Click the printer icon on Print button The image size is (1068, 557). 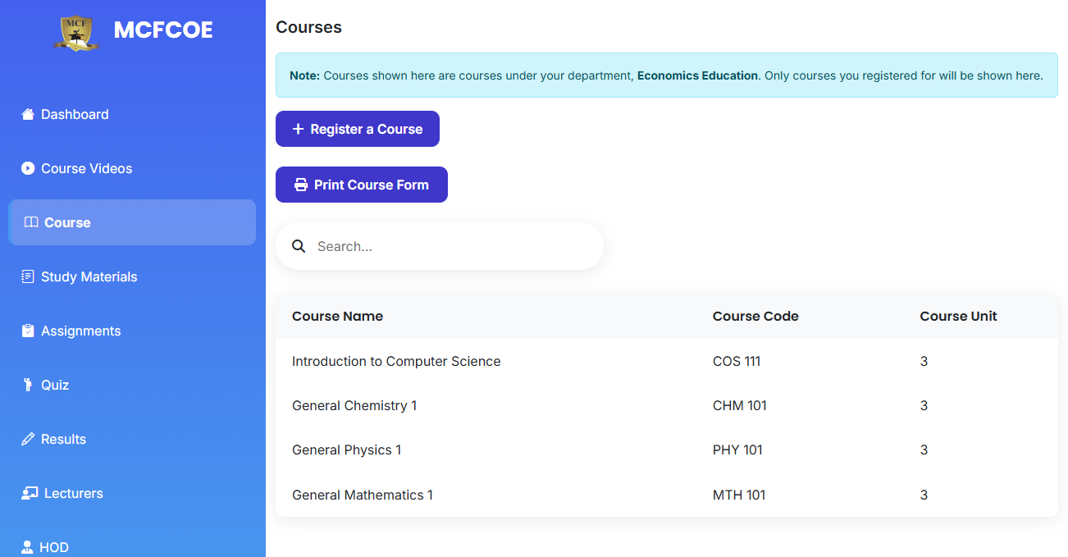[x=301, y=185]
